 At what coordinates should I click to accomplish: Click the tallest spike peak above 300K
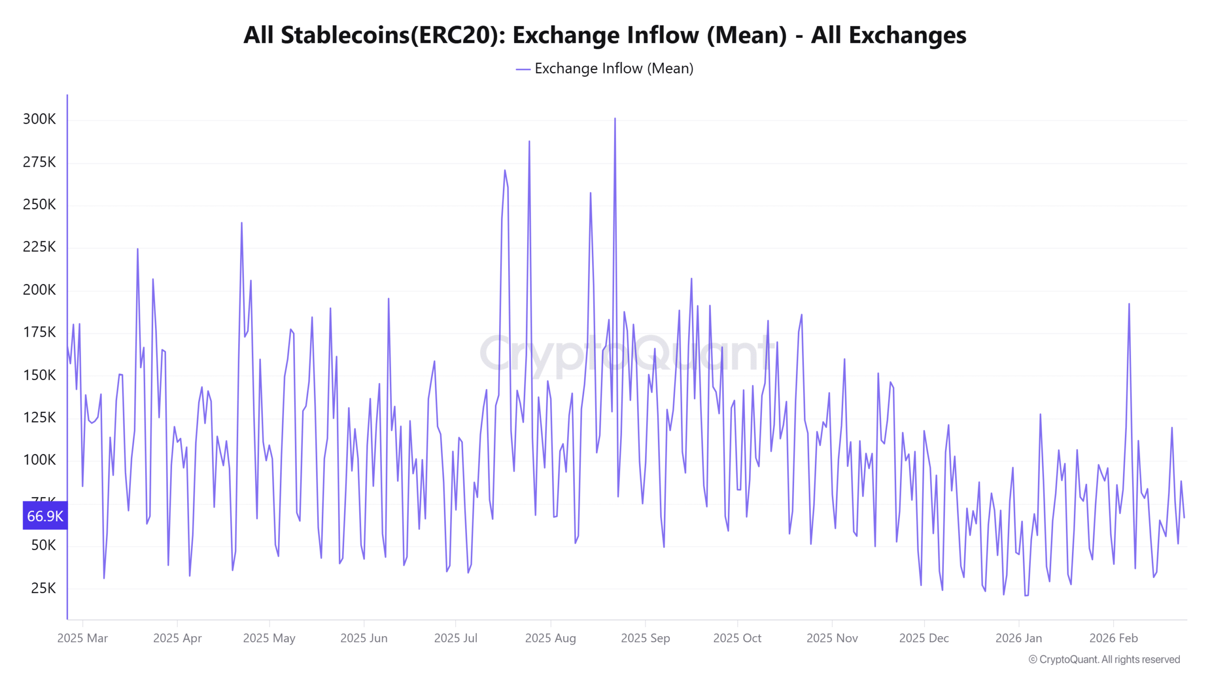pos(614,119)
